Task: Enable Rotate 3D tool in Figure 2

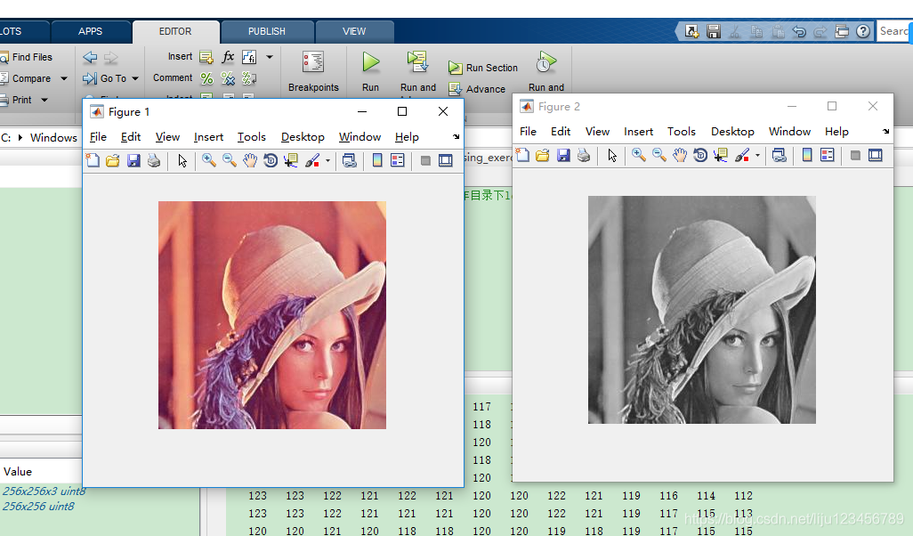Action: tap(700, 155)
